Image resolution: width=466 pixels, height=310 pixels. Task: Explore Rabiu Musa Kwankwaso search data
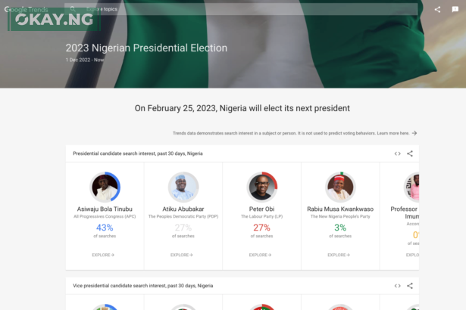(x=340, y=255)
